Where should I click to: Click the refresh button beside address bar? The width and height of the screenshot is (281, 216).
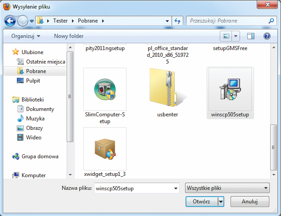click(x=177, y=21)
